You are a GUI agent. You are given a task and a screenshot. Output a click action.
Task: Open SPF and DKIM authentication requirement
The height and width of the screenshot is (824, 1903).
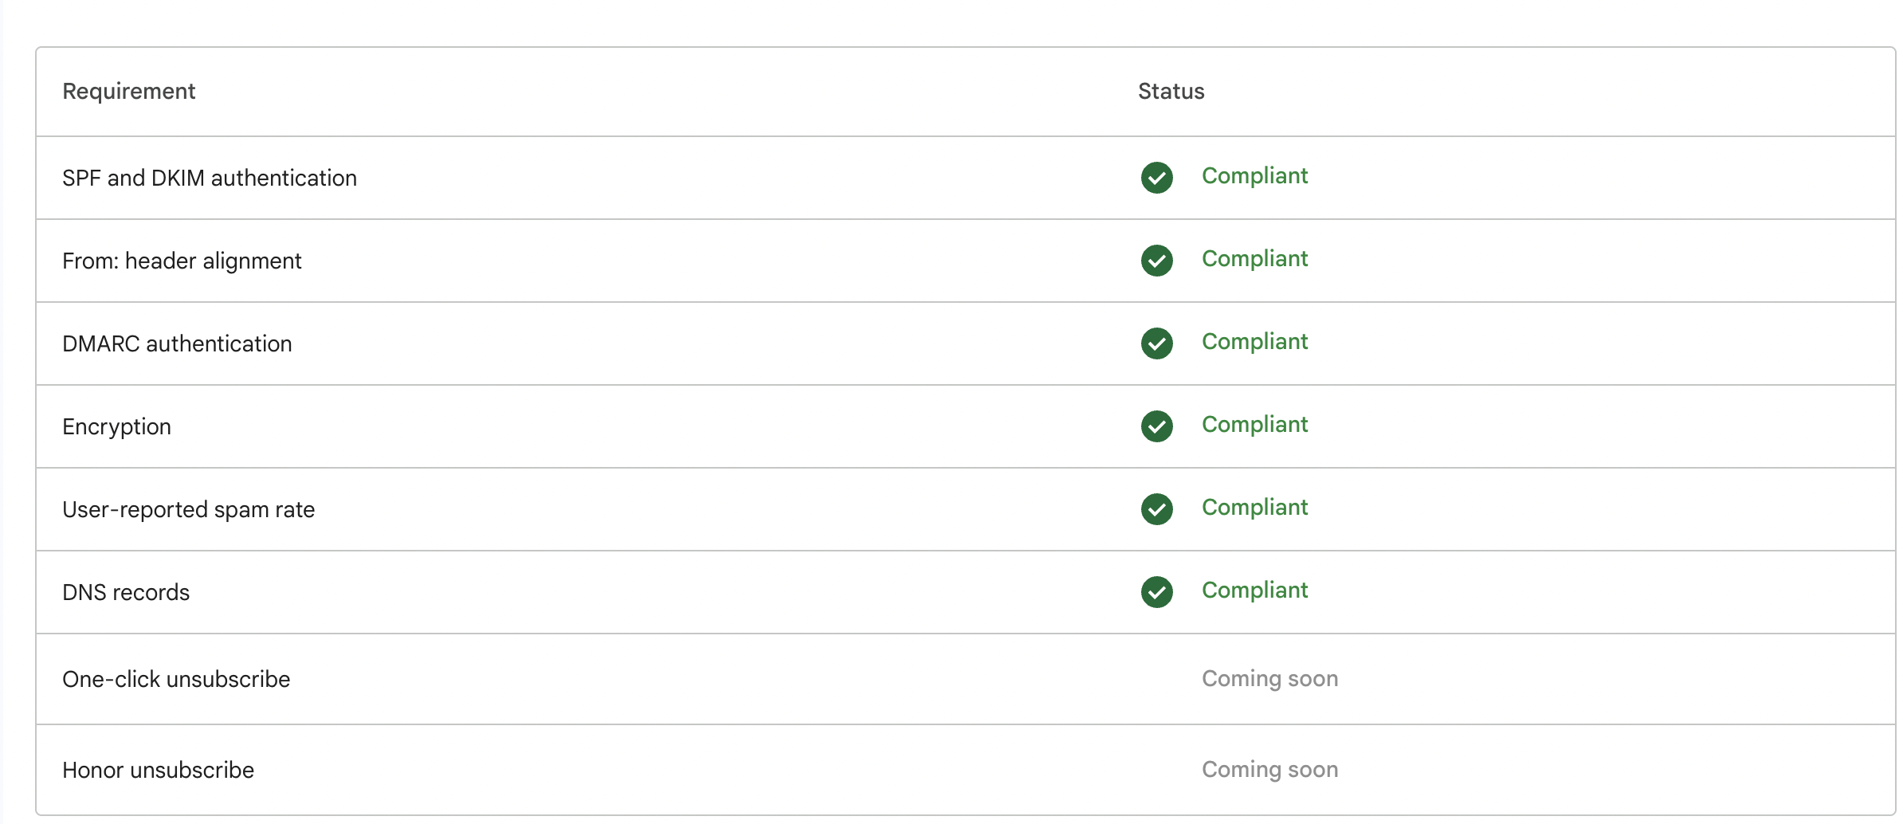(210, 178)
